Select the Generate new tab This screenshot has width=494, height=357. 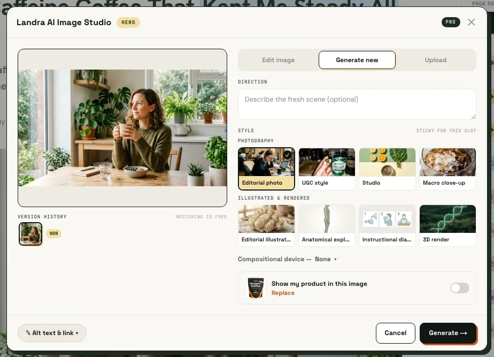(x=357, y=60)
